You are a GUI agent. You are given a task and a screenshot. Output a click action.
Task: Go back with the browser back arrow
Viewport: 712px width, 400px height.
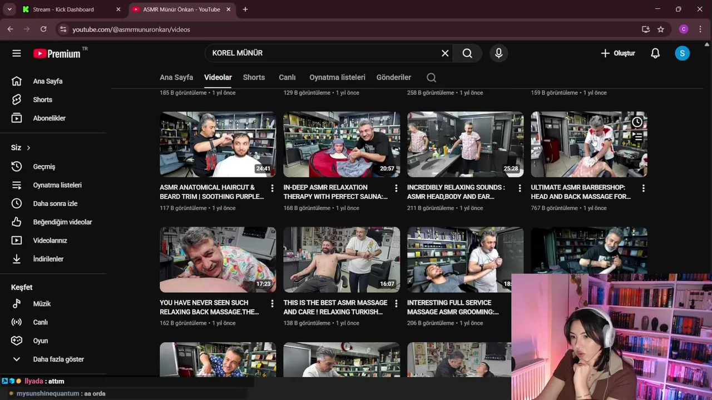[x=10, y=29]
